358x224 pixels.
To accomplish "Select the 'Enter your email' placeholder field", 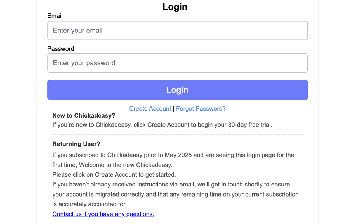I will [178, 30].
